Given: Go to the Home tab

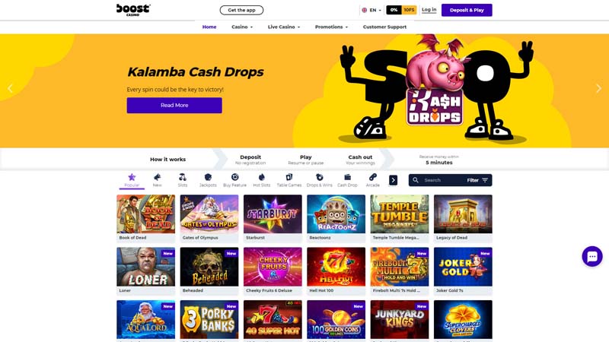Looking at the screenshot, I should pos(209,27).
